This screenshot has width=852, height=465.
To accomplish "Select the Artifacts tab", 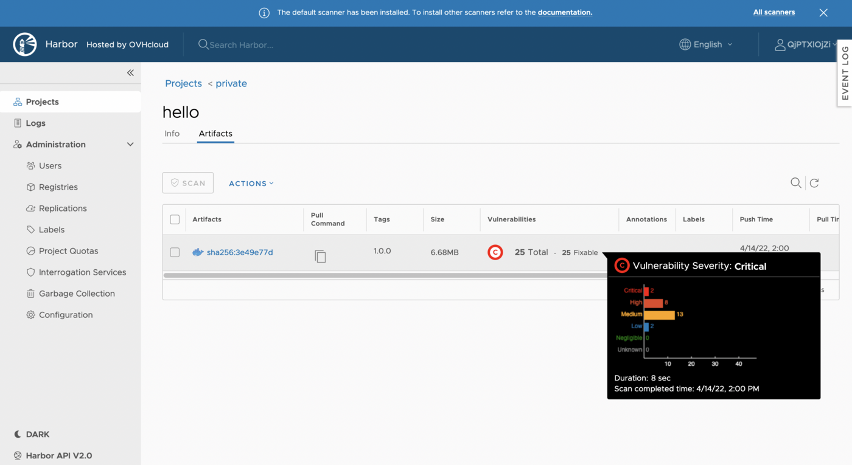I will click(x=215, y=133).
